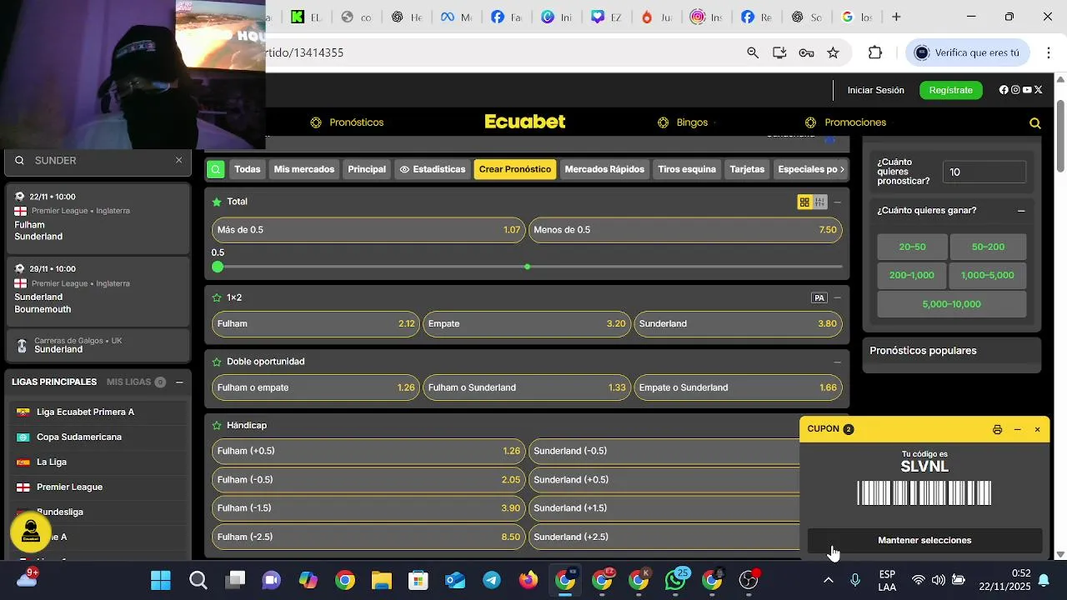1067x600 pixels.
Task: Favorite the 1×2 market star
Action: [217, 297]
